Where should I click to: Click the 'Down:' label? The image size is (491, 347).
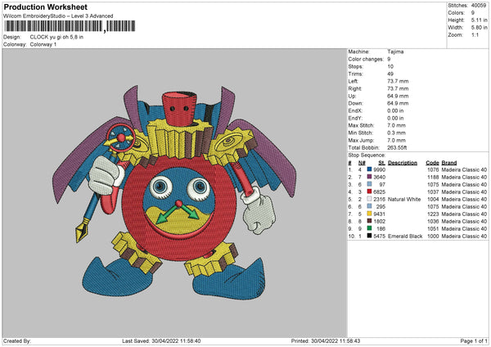coord(355,103)
